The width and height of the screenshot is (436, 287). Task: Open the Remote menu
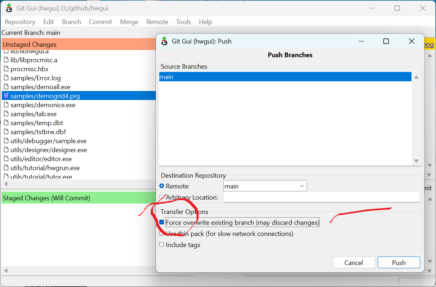pos(157,22)
